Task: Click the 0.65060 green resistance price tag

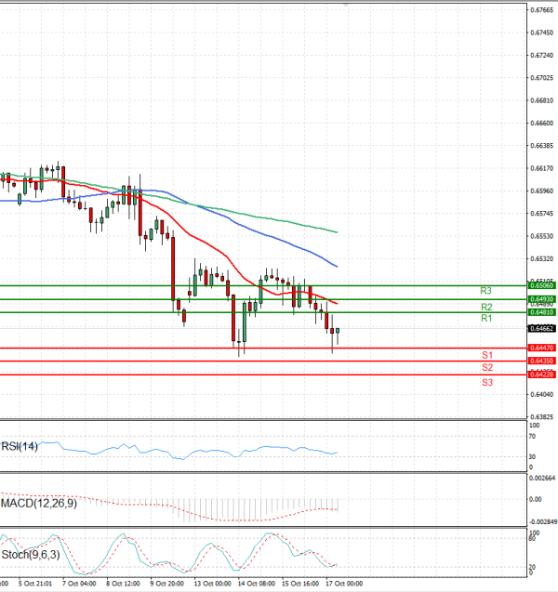Action: pos(541,286)
